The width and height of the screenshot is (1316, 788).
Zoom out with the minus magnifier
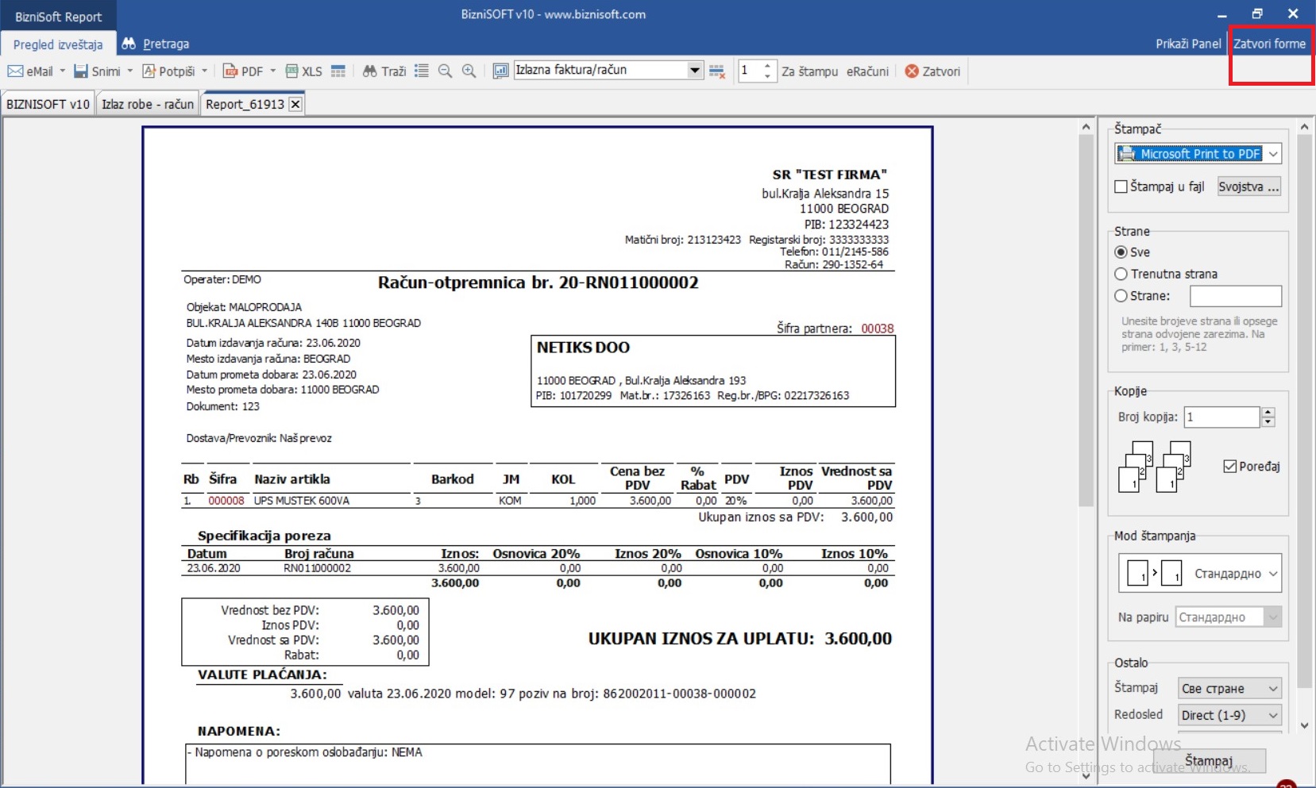pyautogui.click(x=445, y=71)
